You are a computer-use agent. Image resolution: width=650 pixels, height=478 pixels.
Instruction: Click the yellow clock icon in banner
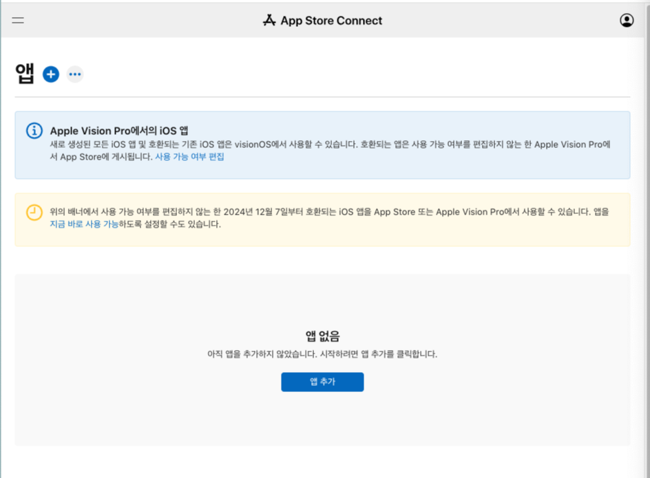(34, 212)
